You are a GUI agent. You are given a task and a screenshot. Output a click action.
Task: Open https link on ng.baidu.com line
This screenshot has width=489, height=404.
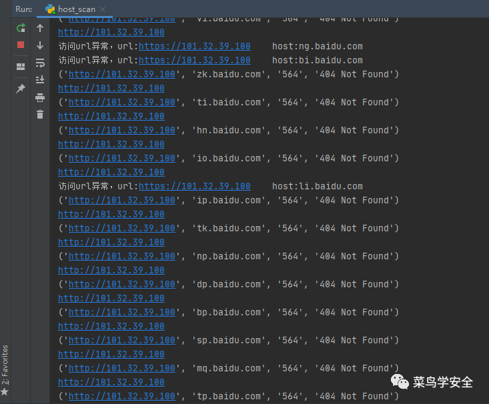coord(195,47)
